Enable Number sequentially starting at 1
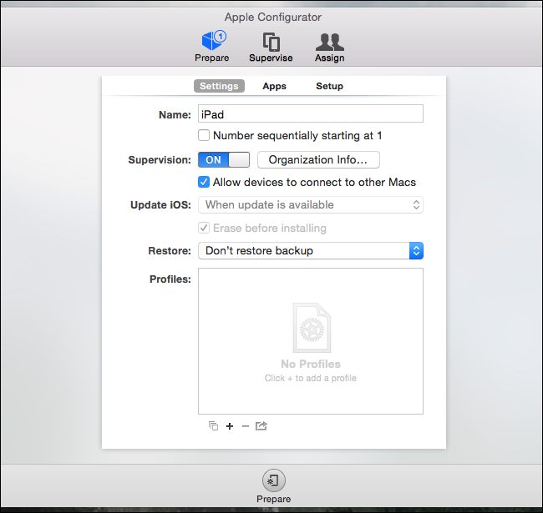 204,135
